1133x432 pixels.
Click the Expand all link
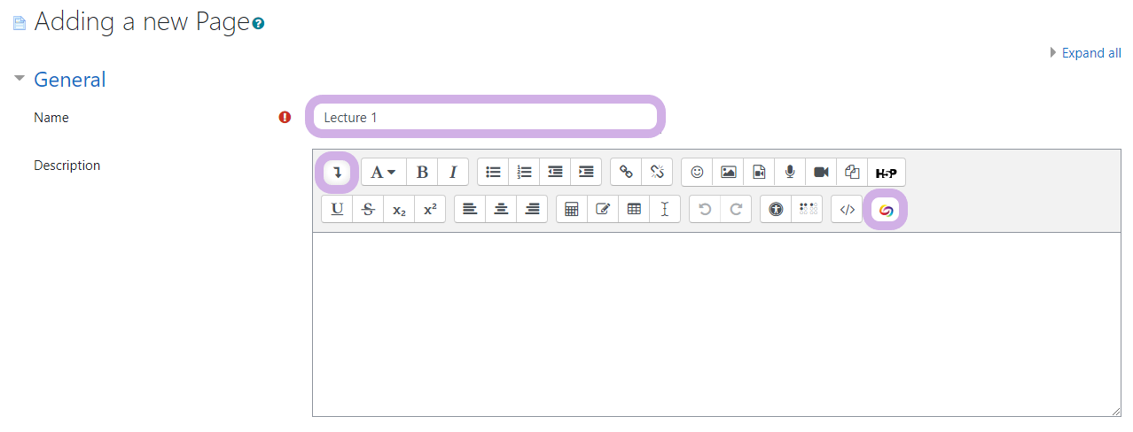[1090, 53]
